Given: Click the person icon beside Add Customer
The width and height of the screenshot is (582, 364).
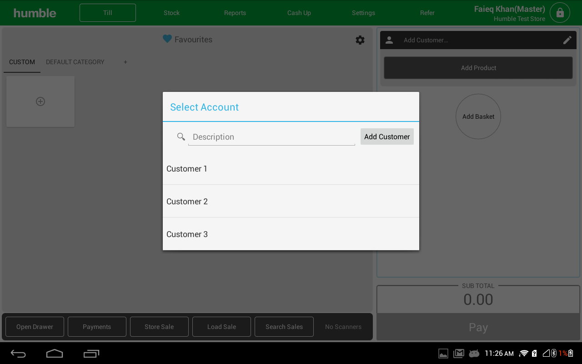Looking at the screenshot, I should point(389,40).
